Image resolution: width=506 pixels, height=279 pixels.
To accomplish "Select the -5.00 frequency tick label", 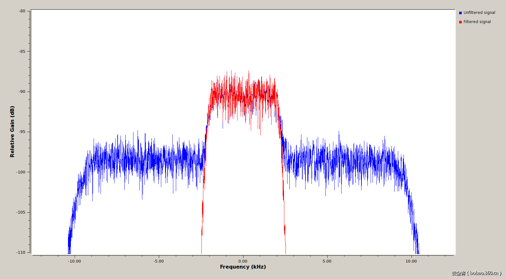I will 159,261.
